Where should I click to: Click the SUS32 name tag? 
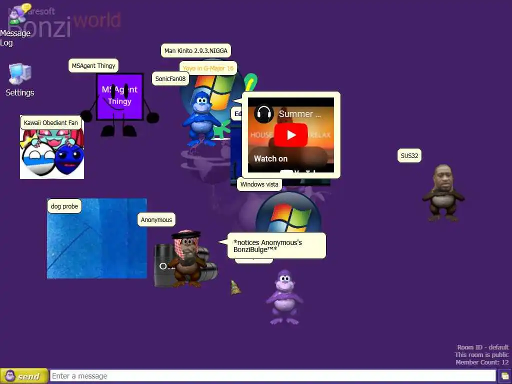click(409, 156)
